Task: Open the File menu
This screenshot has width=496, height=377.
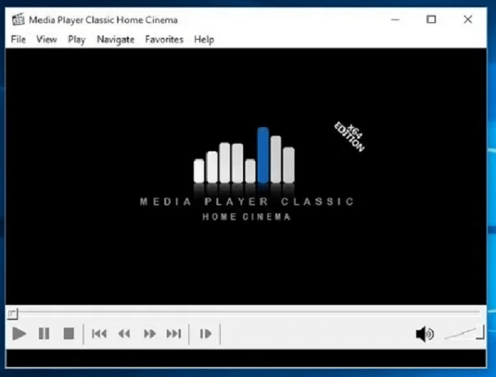Action: [19, 40]
